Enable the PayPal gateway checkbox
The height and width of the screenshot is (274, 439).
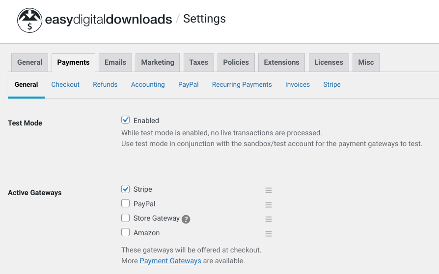pyautogui.click(x=126, y=203)
